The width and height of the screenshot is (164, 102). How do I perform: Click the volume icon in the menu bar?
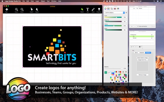pyautogui.click(x=130, y=1)
